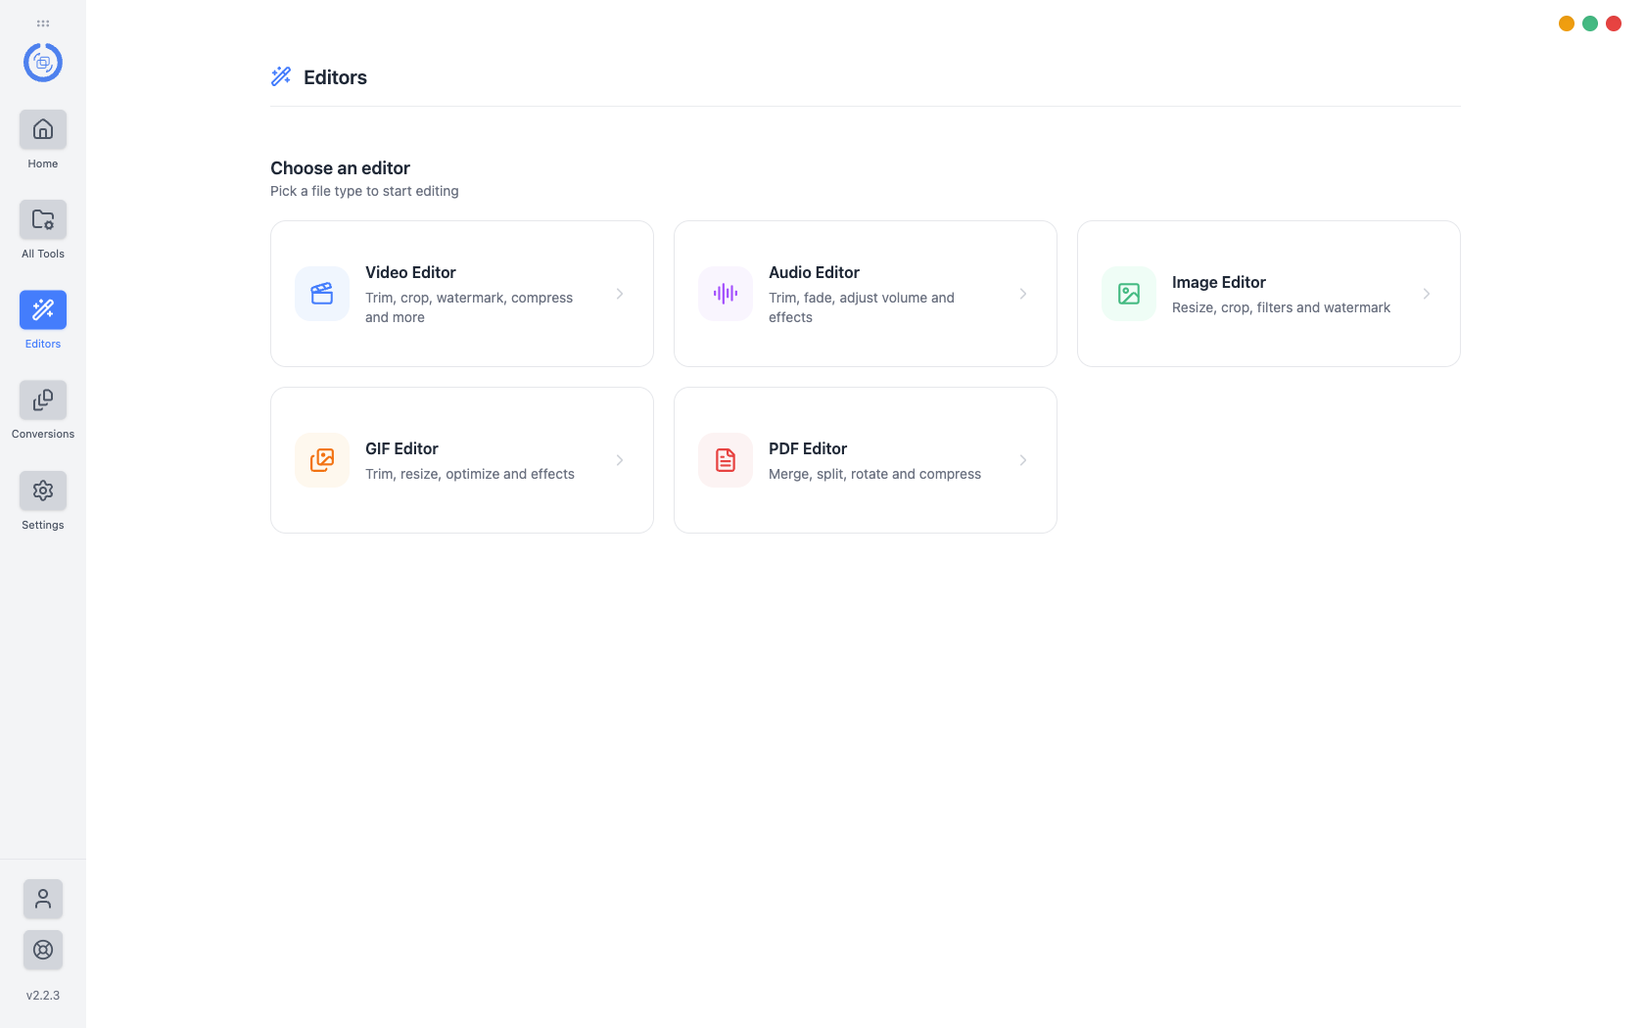The image size is (1645, 1028).
Task: Click 'Trim, fade, adjust volume and effects' text
Action: (862, 307)
